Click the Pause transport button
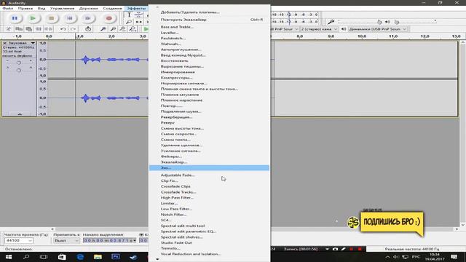The image size is (466, 262). [15, 18]
